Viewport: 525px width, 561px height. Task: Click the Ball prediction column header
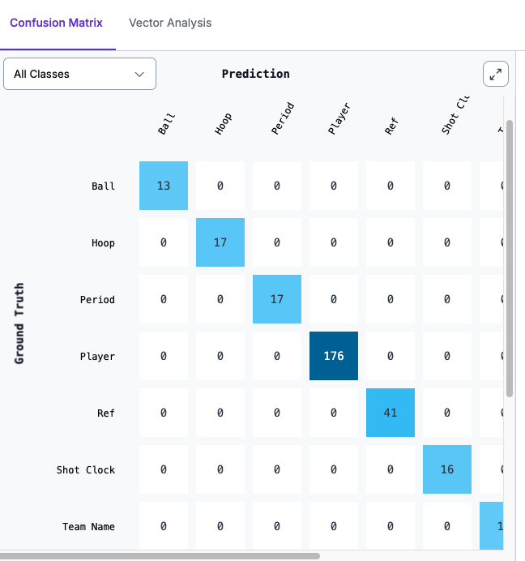coord(167,124)
